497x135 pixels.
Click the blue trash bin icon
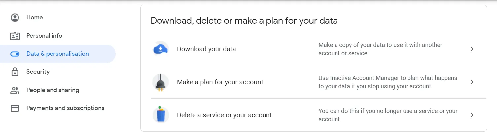point(160,115)
